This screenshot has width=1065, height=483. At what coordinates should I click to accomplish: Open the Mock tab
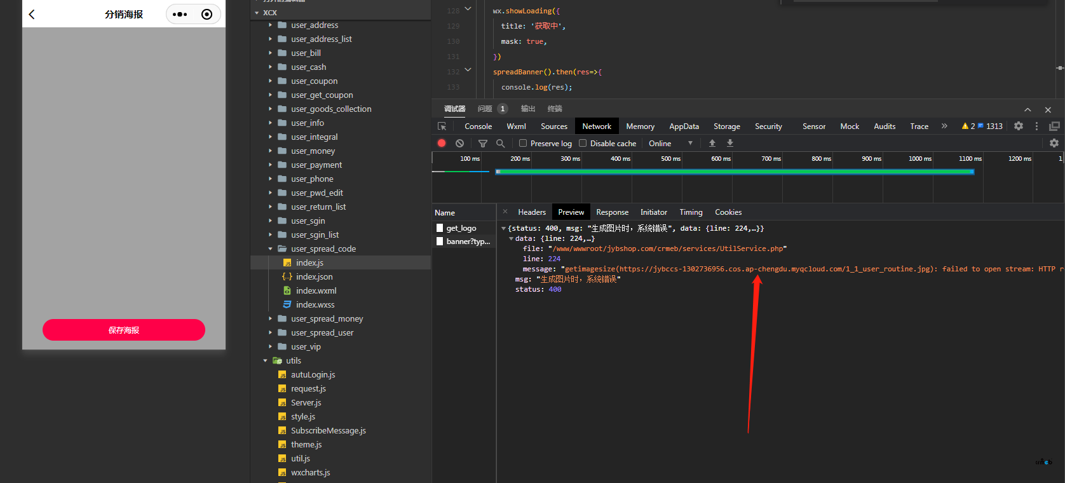coord(850,126)
